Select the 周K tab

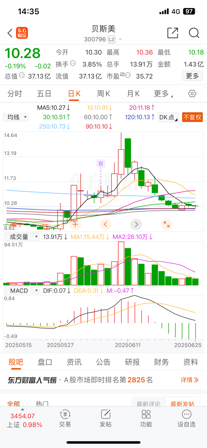tap(103, 94)
